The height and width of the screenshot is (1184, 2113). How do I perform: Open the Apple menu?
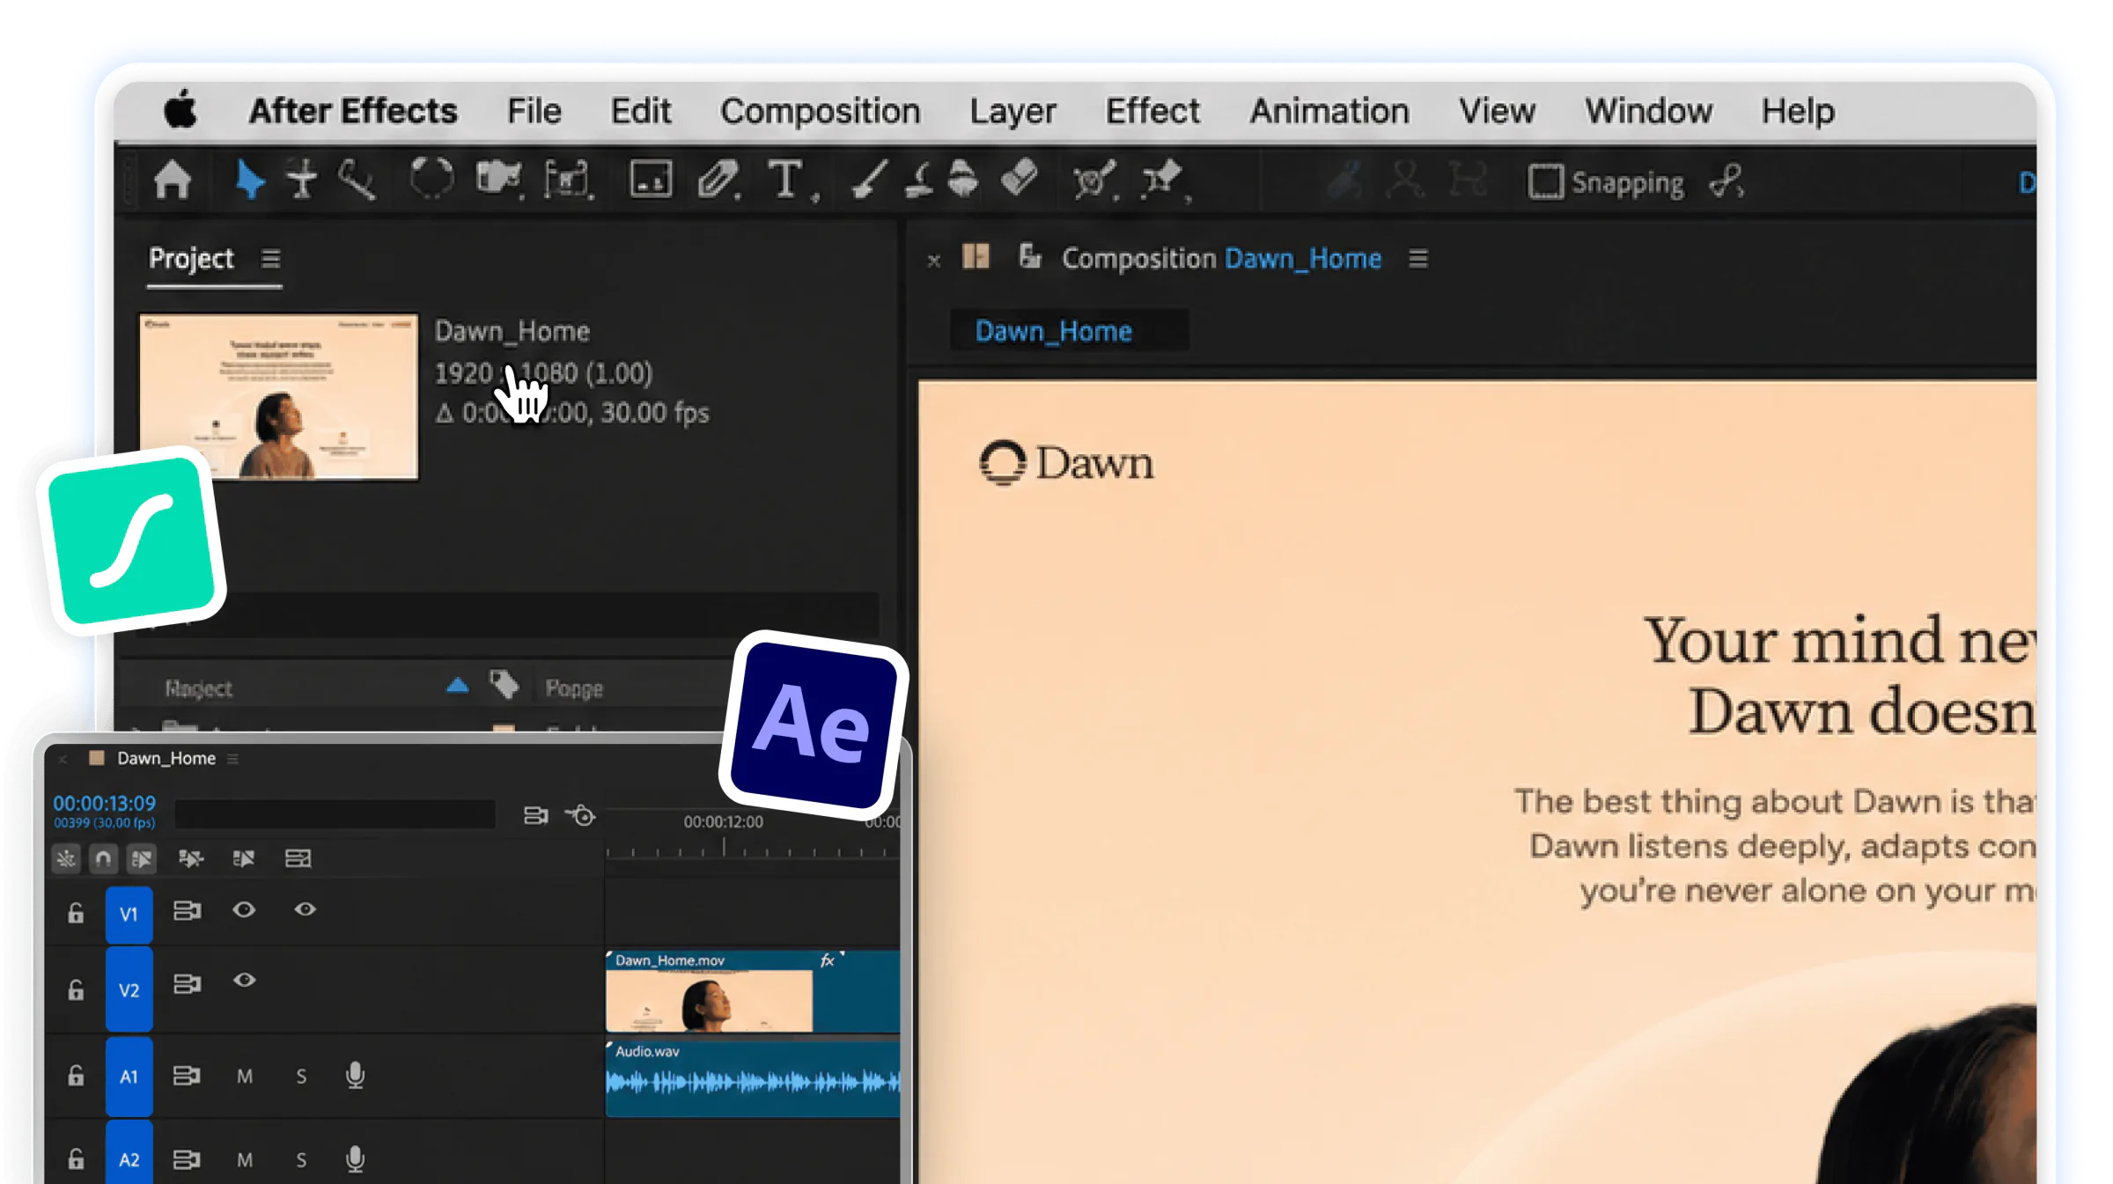180,111
